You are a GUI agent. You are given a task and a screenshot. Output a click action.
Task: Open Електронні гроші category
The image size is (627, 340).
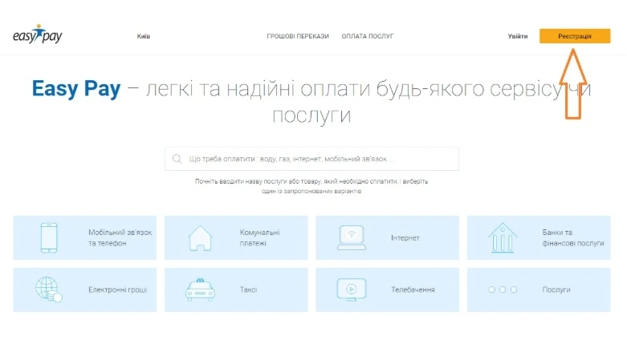point(85,289)
